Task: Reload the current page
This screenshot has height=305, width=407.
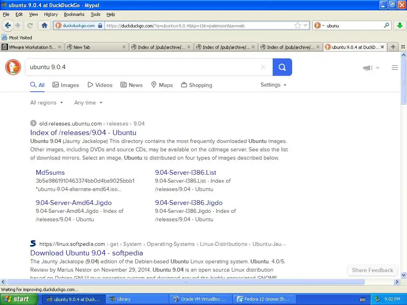Action: pos(30,25)
